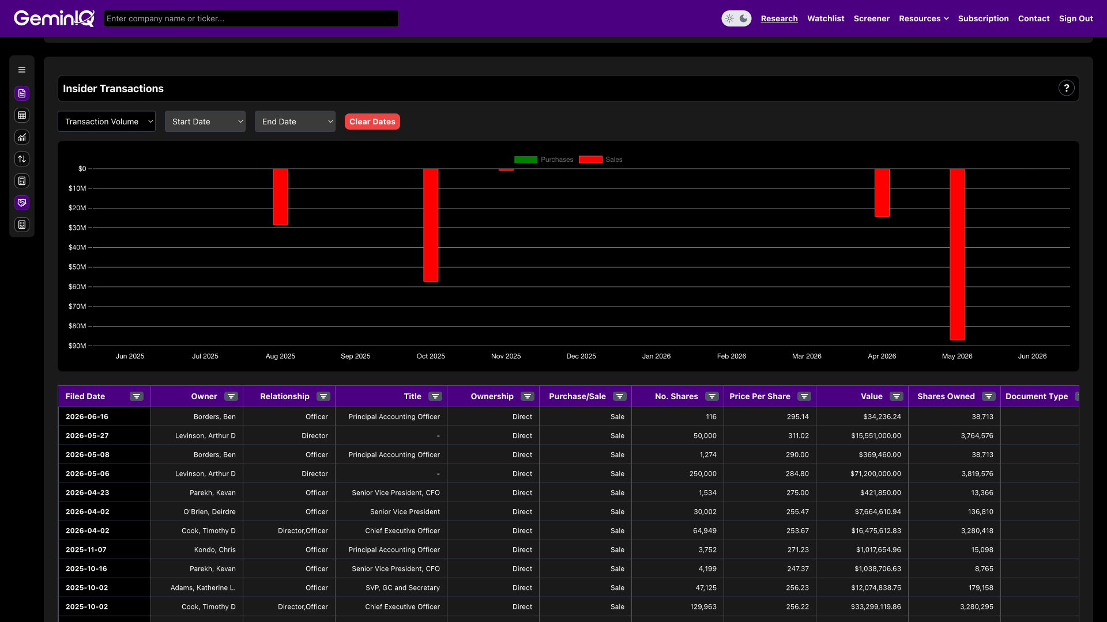Open the Contact page
The image size is (1107, 622).
pos(1034,18)
